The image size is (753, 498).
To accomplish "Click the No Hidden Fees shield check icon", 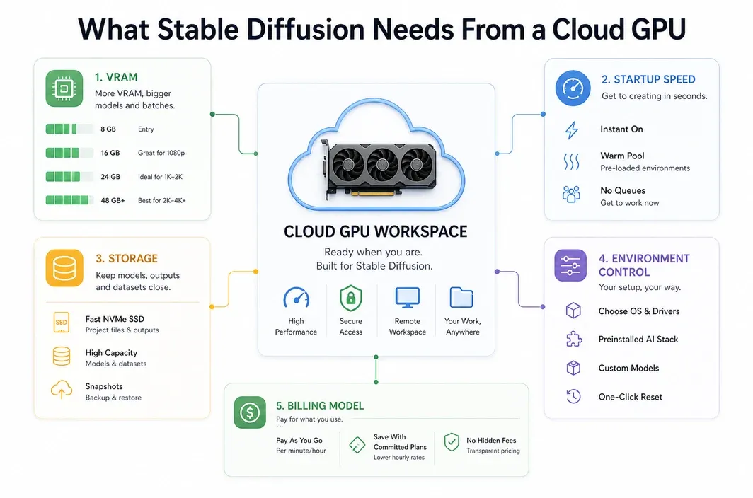I will (x=452, y=442).
